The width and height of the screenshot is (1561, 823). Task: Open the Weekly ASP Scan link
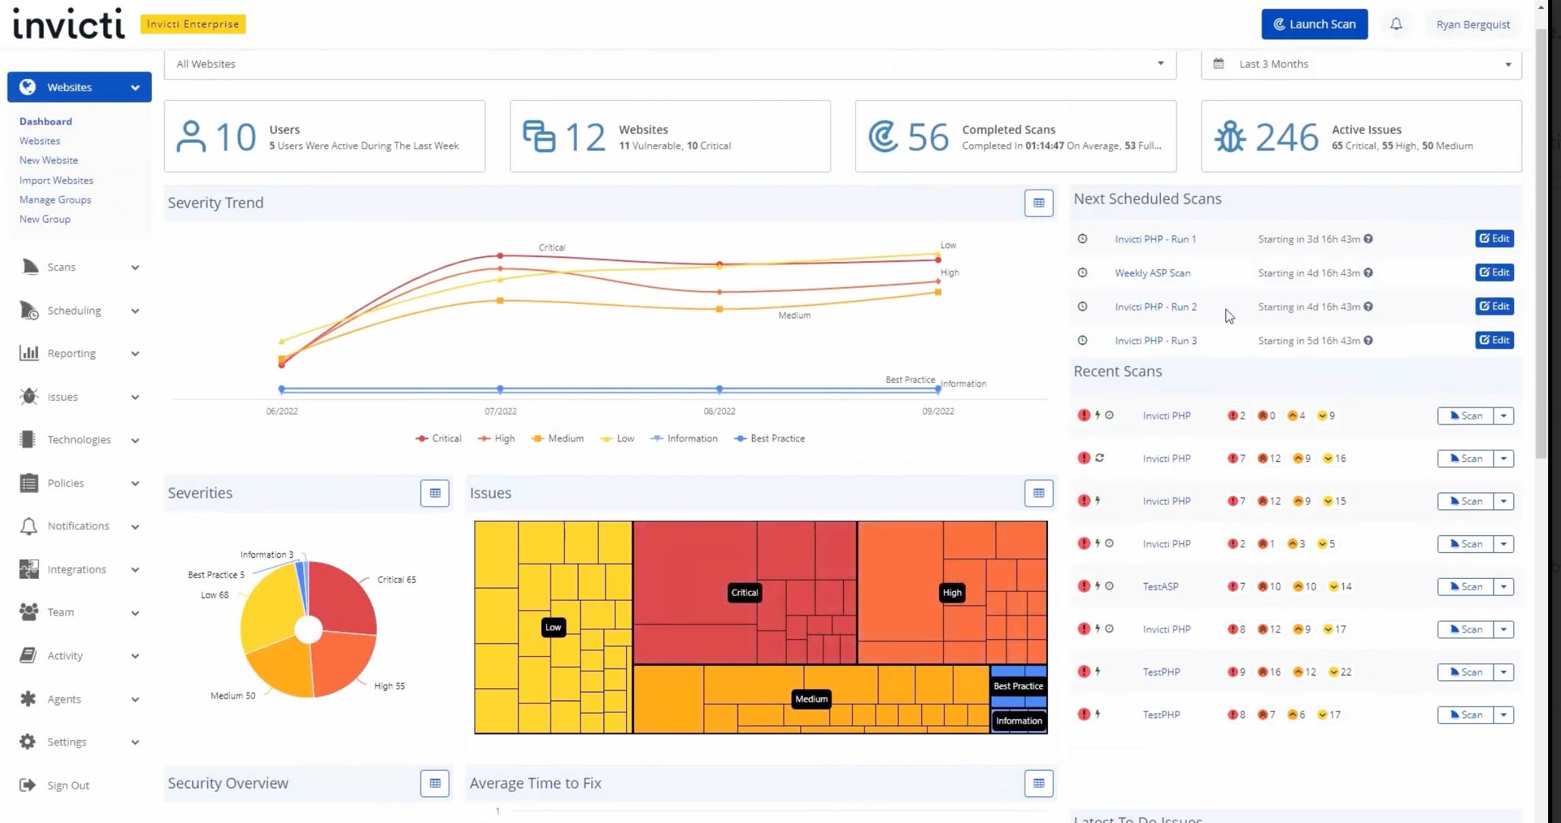click(1152, 273)
